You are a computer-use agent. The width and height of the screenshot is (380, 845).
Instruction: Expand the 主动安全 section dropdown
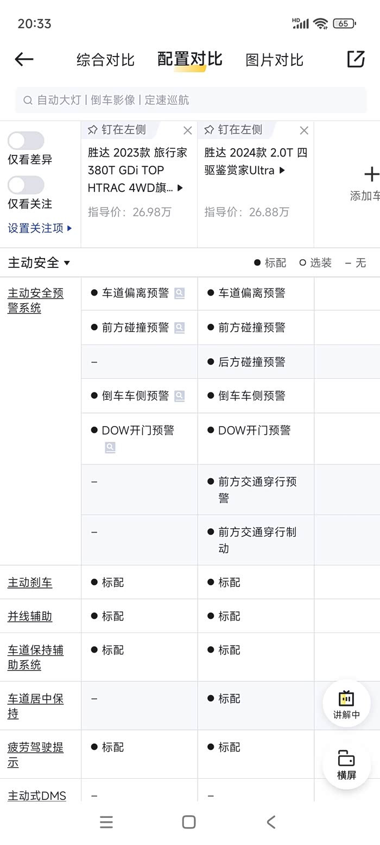(67, 263)
